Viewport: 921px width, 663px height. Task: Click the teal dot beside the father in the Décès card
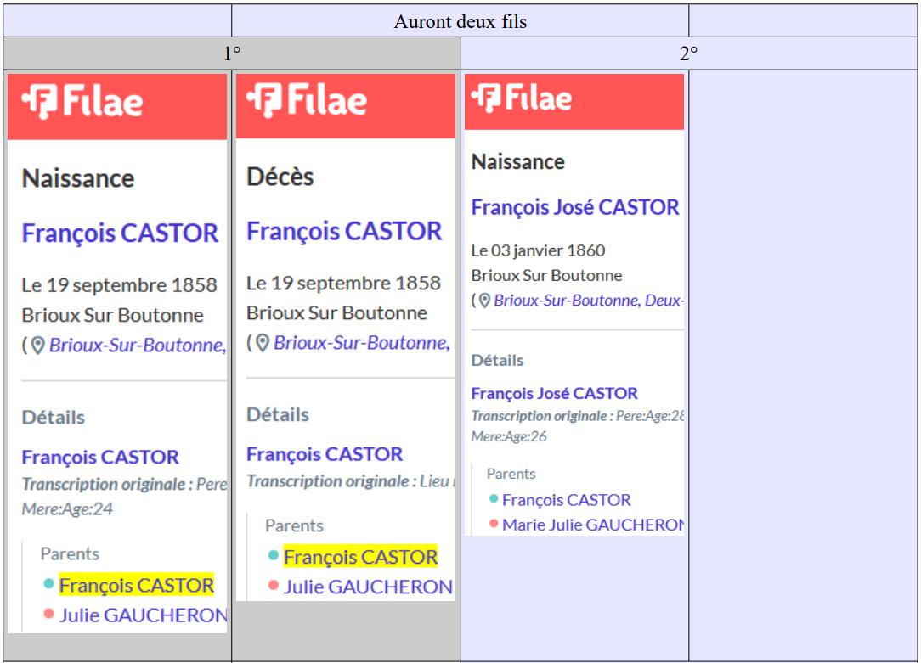[273, 555]
